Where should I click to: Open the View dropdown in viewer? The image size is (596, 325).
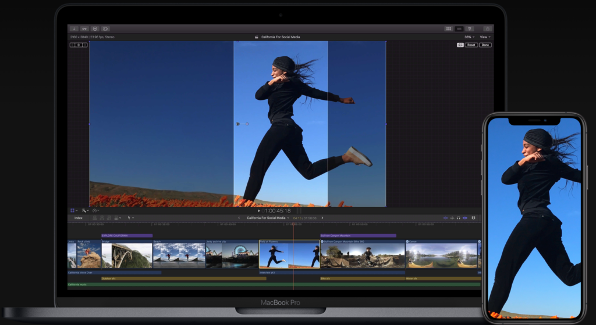(x=485, y=37)
